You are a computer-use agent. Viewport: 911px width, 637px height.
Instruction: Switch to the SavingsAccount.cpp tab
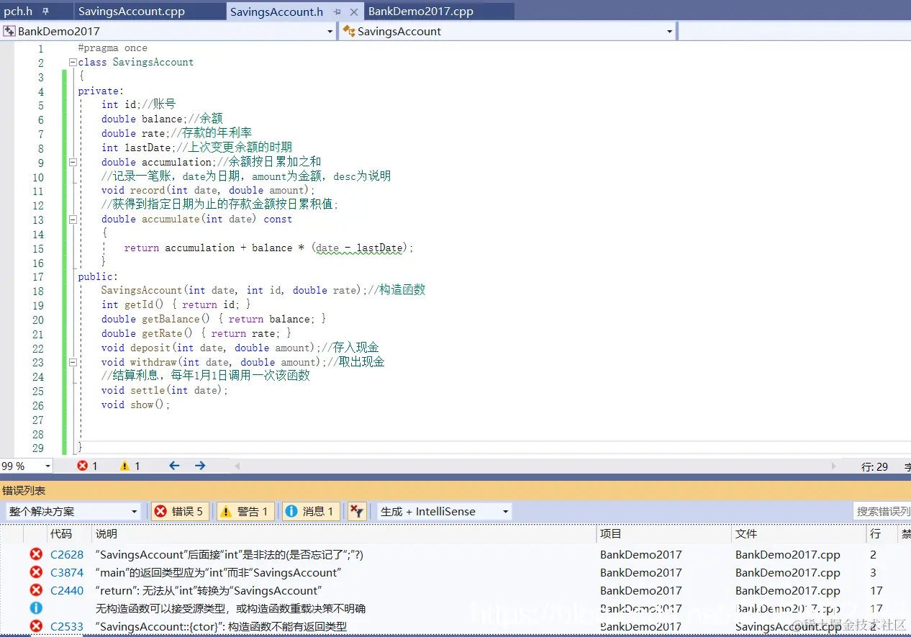[x=132, y=12]
